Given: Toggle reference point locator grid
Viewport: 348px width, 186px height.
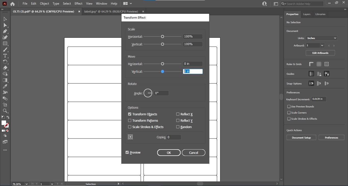Looking at the screenshot, I should point(130,137).
